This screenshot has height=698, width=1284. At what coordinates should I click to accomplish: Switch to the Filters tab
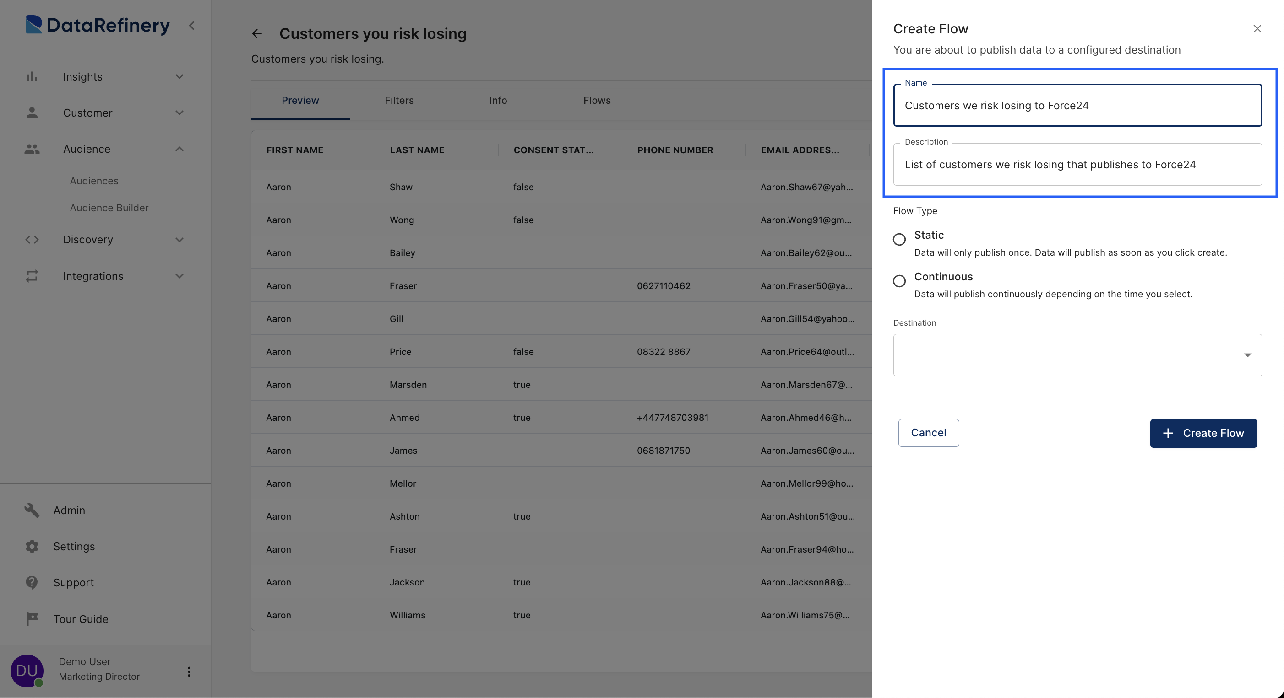point(399,101)
